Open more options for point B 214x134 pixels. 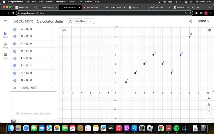tap(53, 36)
